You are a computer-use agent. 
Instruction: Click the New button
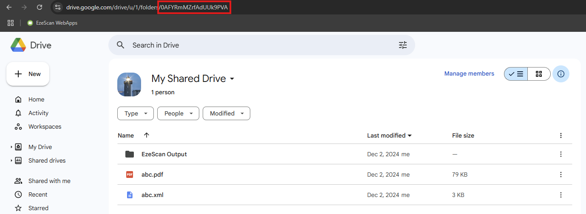[28, 74]
